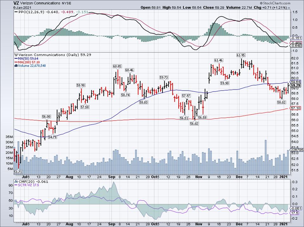Click the 57.58 low annotation
The height and width of the screenshot is (227, 304).
(x=85, y=107)
